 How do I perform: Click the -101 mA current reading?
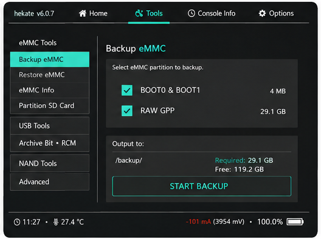(x=198, y=221)
